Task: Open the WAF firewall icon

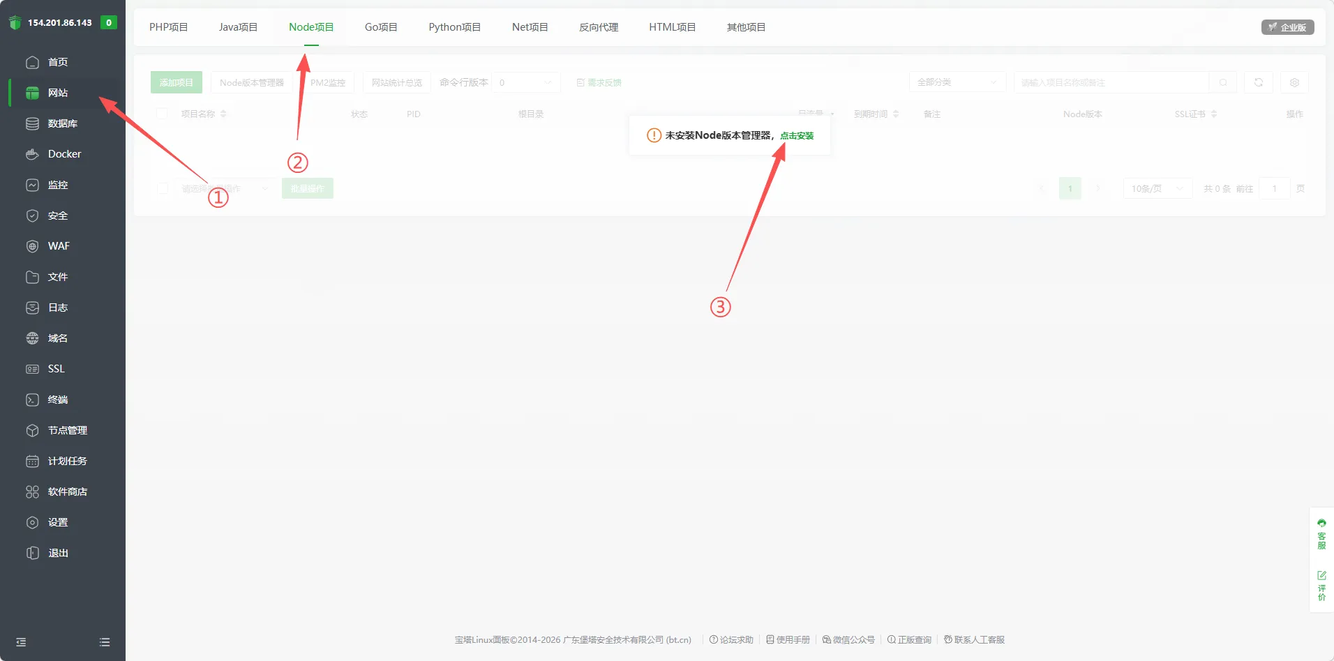Action: 32,246
